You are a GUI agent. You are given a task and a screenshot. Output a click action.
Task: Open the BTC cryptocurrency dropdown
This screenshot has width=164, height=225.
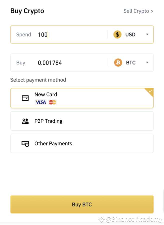tap(147, 63)
